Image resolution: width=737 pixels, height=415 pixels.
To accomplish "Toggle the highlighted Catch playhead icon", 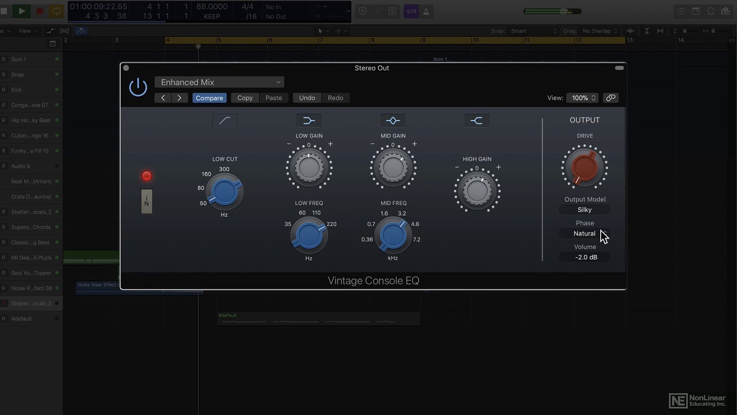I will pos(81,31).
